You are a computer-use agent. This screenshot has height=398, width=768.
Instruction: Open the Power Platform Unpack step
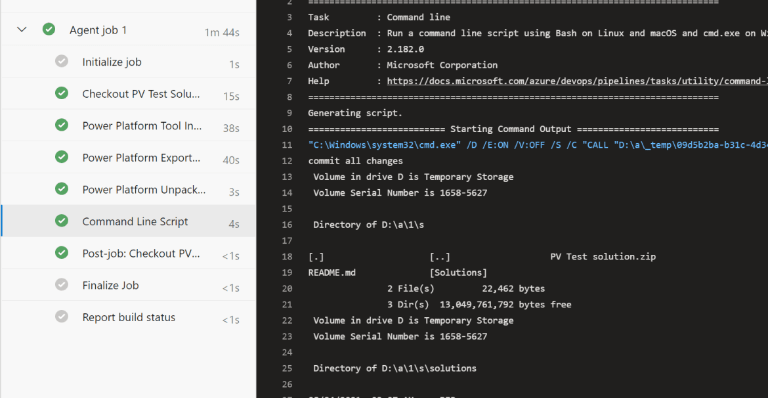pos(128,188)
